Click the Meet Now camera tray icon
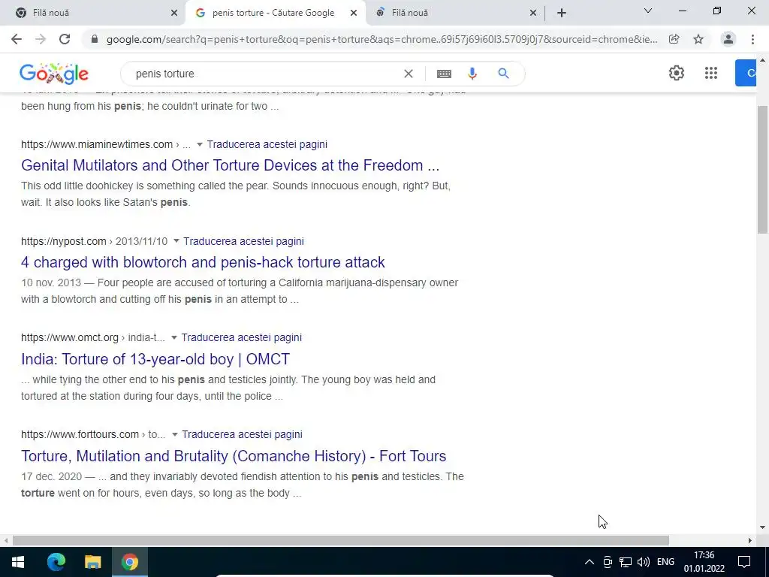This screenshot has height=577, width=769. (608, 562)
